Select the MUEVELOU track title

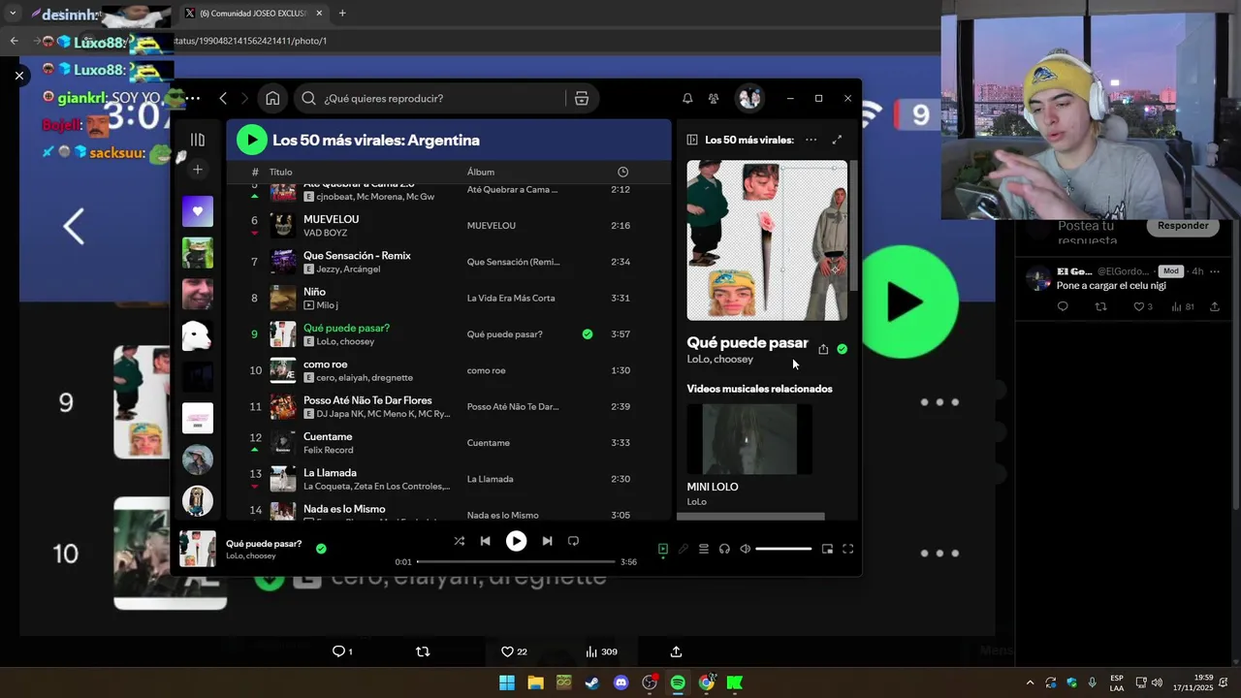[331, 219]
